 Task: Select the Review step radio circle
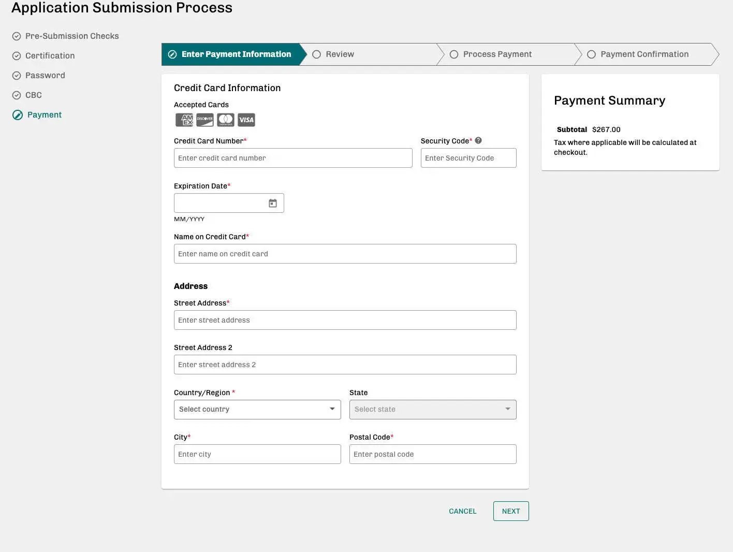tap(317, 54)
